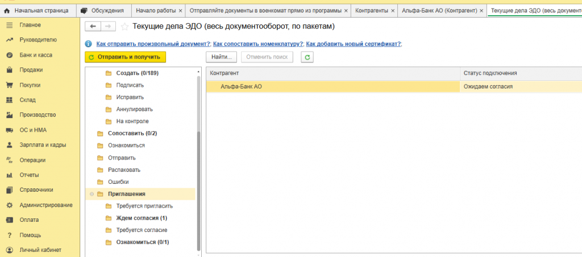Switch to the Начало работы tab

pos(156,11)
